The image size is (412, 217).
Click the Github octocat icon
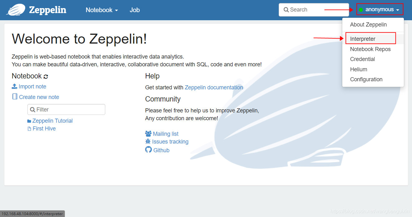(x=149, y=150)
